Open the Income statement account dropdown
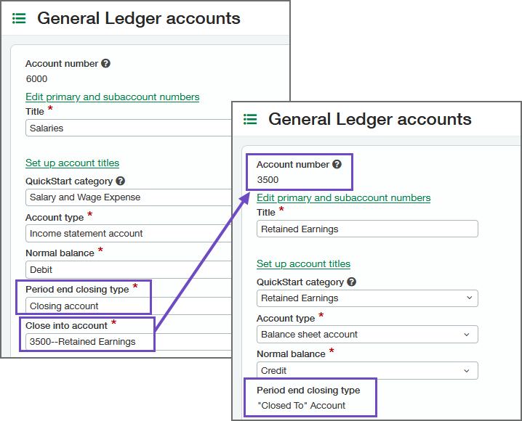The width and height of the screenshot is (522, 421). click(x=127, y=234)
